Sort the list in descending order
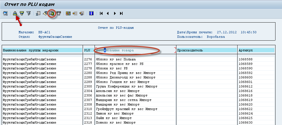 [x=22, y=14]
